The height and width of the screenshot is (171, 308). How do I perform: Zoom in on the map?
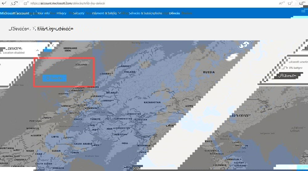coord(244,45)
